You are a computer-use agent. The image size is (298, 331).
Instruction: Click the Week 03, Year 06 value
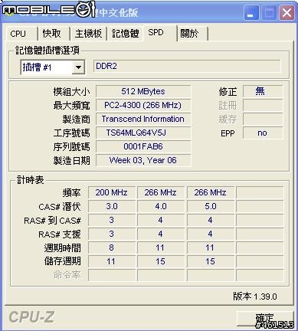pyautogui.click(x=143, y=160)
